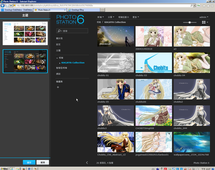The height and width of the screenshot is (170, 215).
Task: Click the browser forward button
Action: pos(9,6)
